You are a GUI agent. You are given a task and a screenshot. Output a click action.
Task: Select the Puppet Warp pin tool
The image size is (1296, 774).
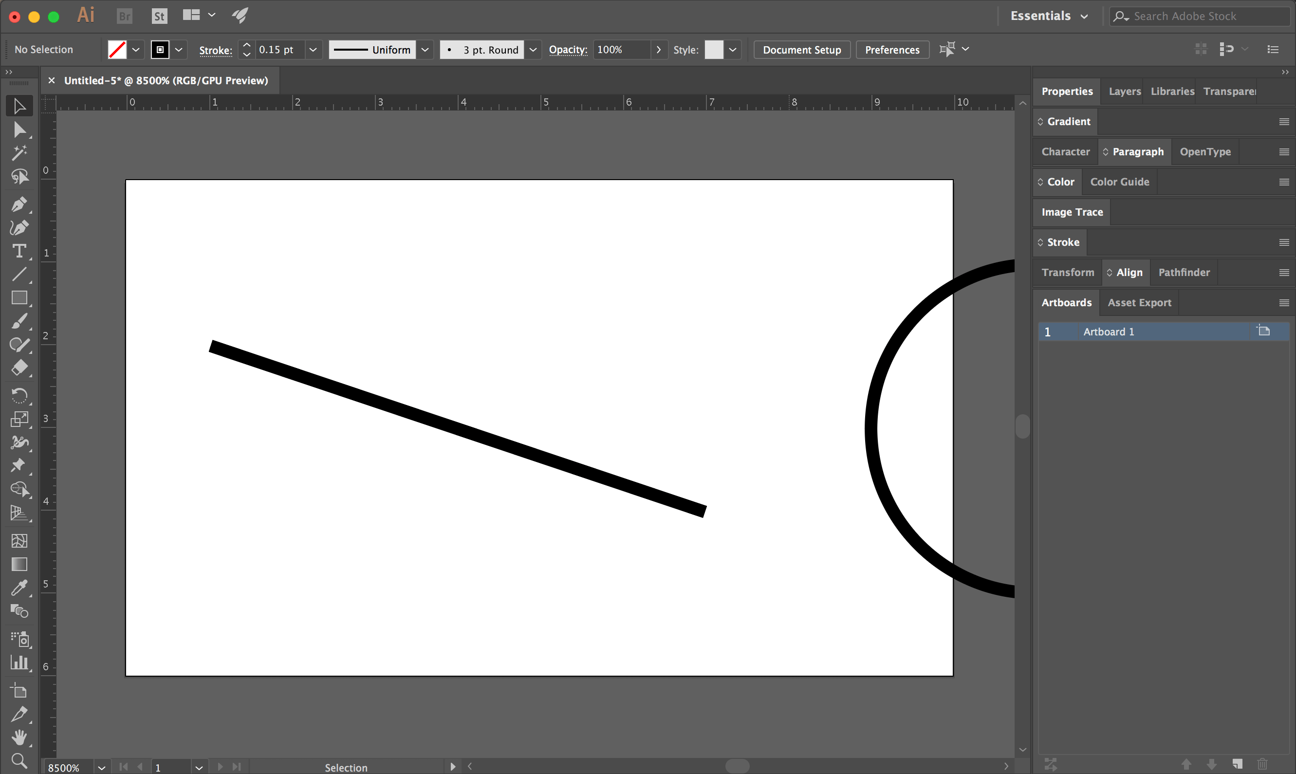[x=19, y=466]
